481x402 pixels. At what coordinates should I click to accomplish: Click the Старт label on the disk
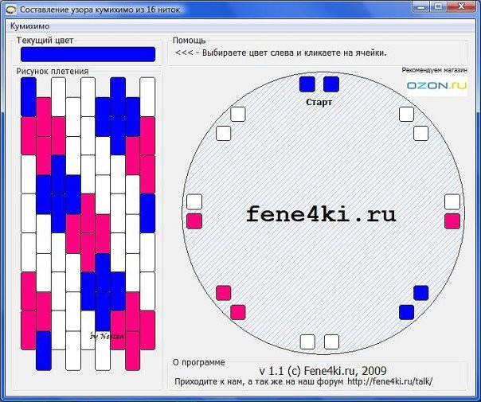click(x=319, y=102)
